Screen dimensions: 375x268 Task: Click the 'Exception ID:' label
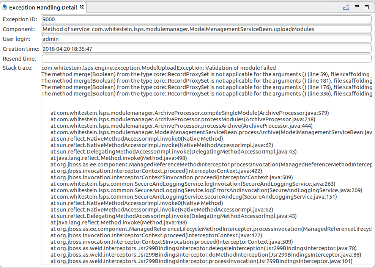point(20,19)
